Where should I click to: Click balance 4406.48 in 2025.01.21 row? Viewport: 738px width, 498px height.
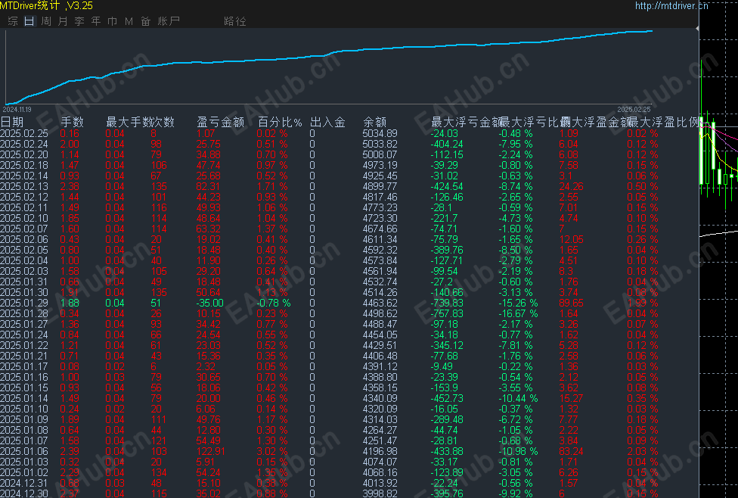point(380,356)
